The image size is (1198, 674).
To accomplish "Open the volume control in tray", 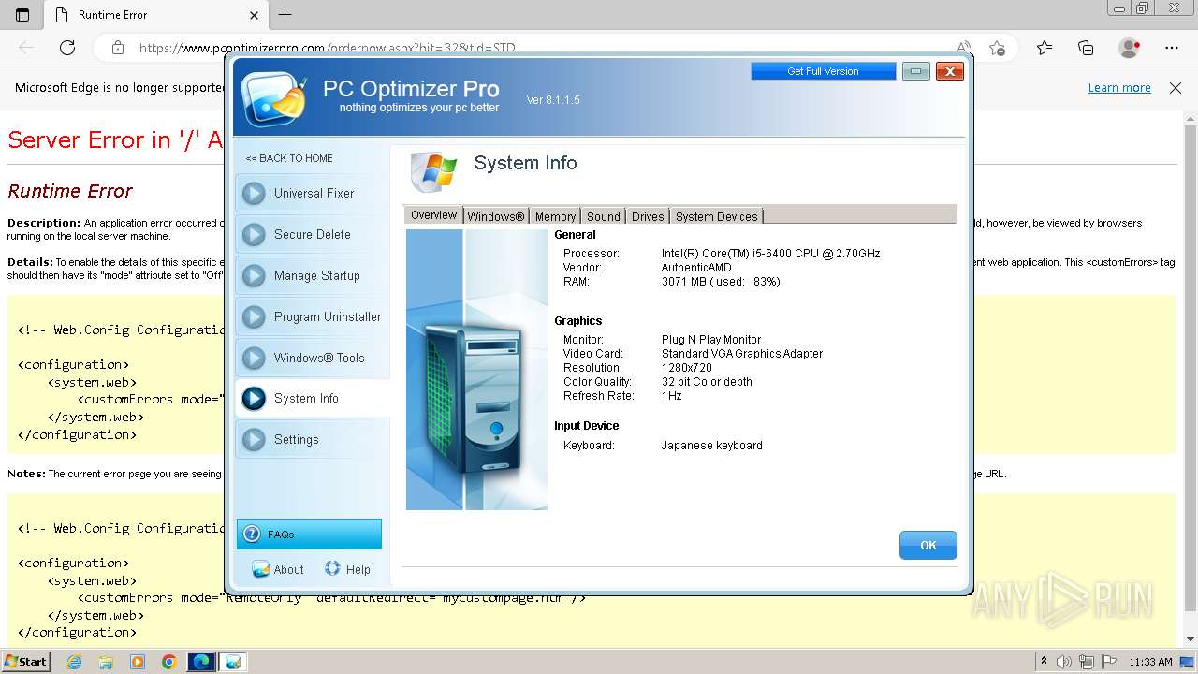I will click(x=1064, y=662).
